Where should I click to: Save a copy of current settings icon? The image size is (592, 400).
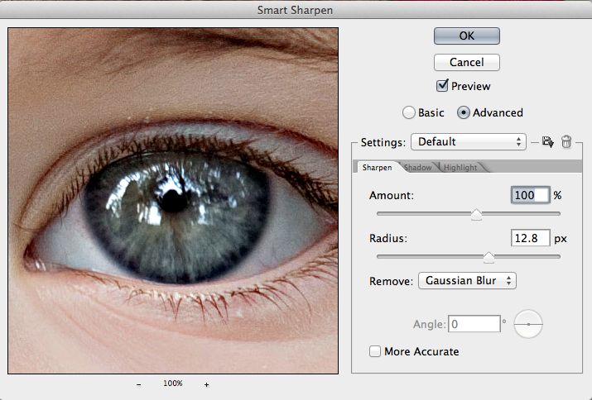pyautogui.click(x=547, y=142)
